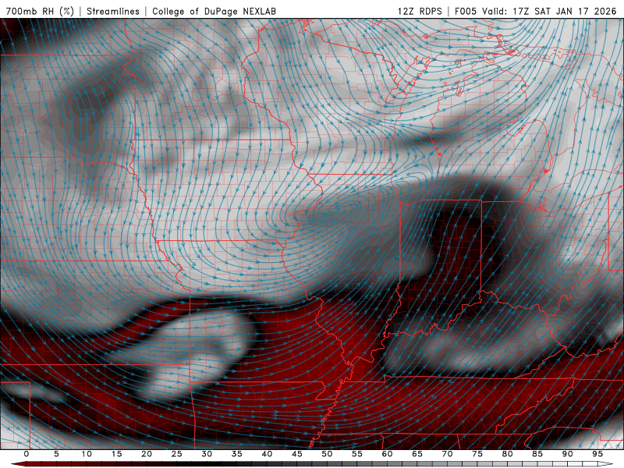Click the "45" label on the humidity scale
Viewport: 624px width, 468px height.
(297, 454)
